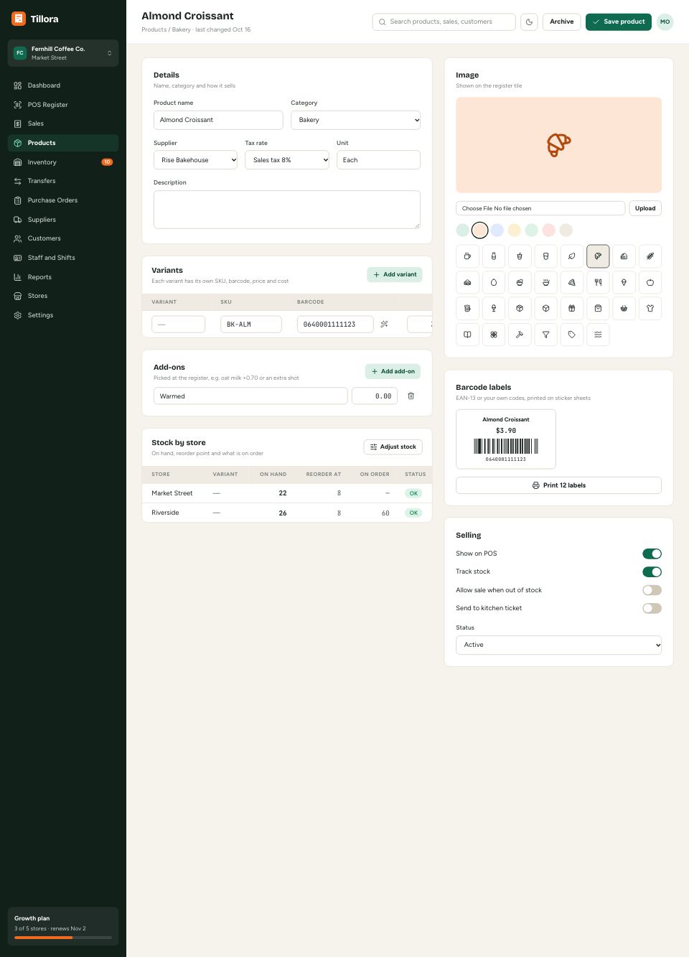689x957 pixels.
Task: Click the Product name input field
Action: 218,120
